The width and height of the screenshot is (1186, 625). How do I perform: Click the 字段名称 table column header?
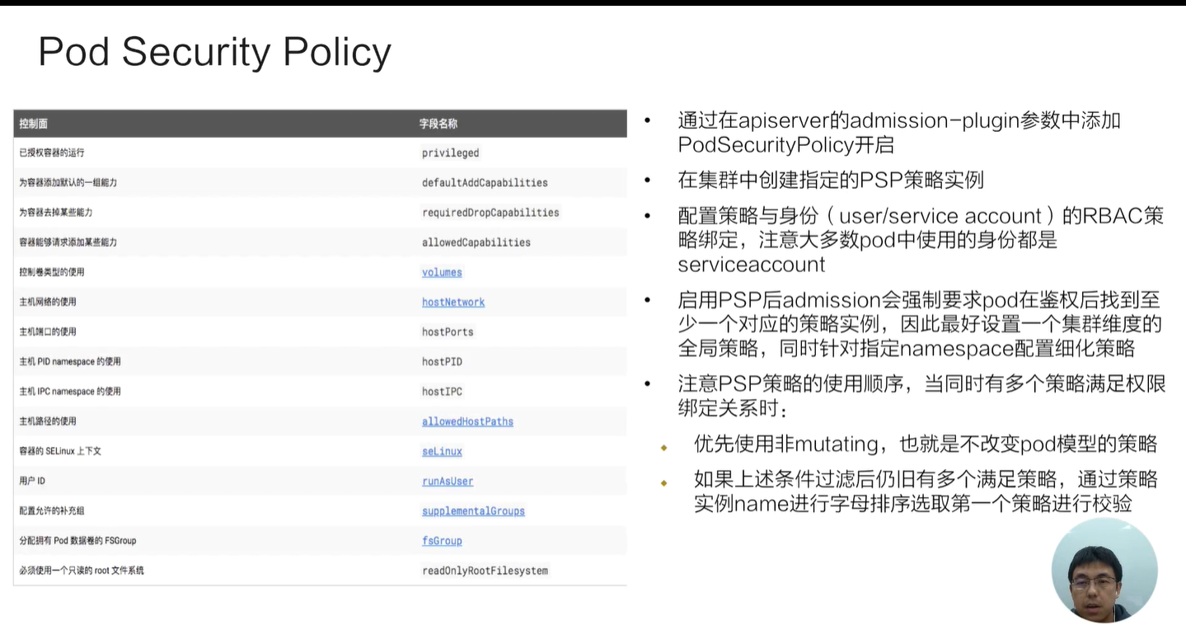coord(438,124)
